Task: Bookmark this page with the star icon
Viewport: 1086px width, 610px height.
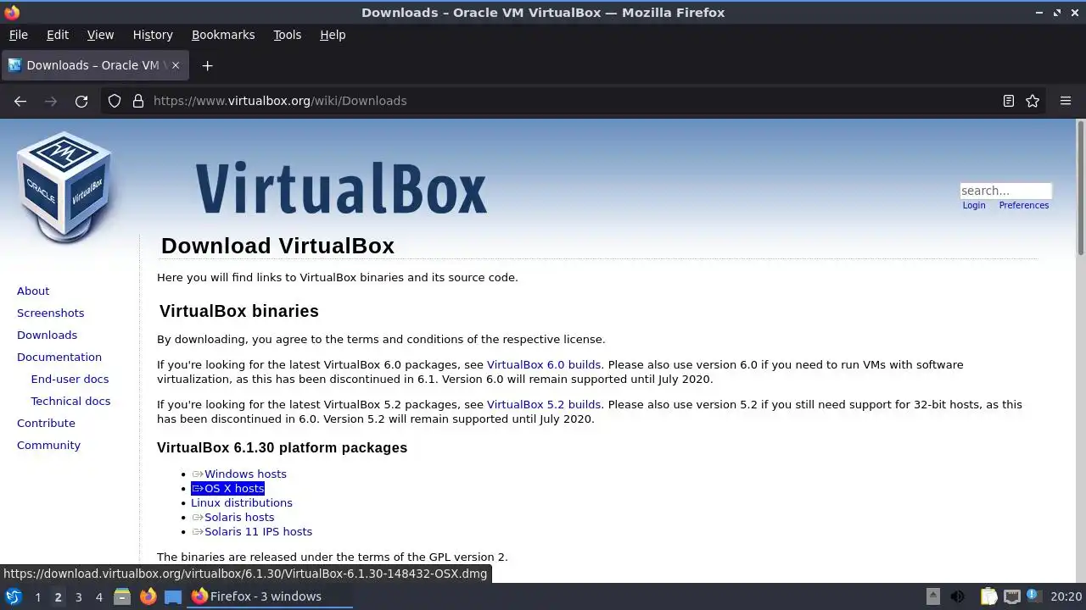Action: [x=1033, y=101]
